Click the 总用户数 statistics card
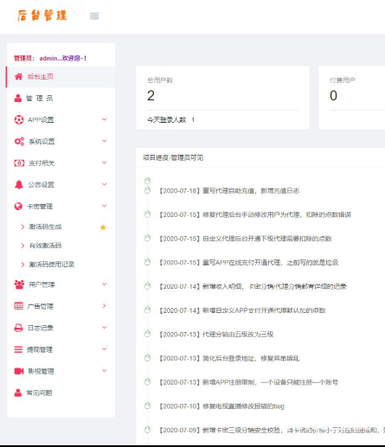 pyautogui.click(x=222, y=98)
